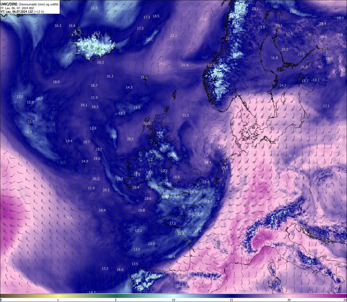Select the 46.0 value near the Alps

click(x=261, y=238)
